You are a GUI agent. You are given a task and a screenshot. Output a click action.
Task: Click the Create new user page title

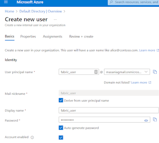point(26,19)
